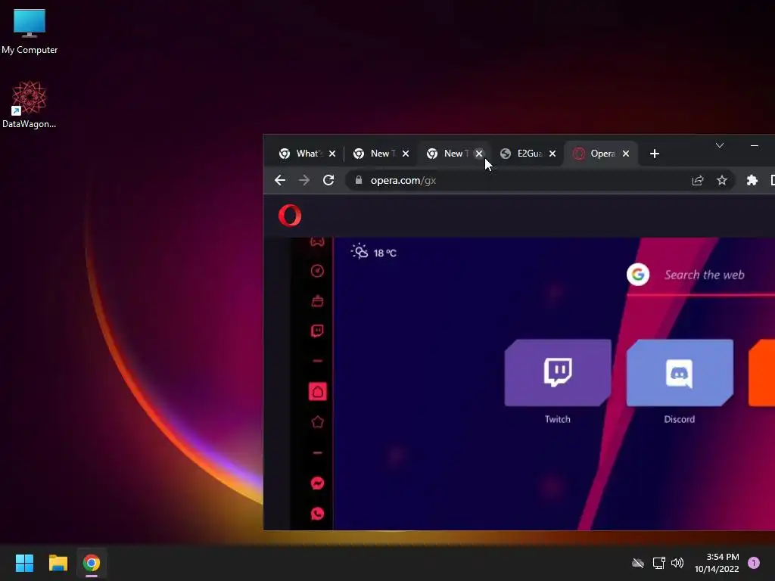This screenshot has height=581, width=775.
Task: Open WhatsApp icon in sidebar
Action: 317,514
